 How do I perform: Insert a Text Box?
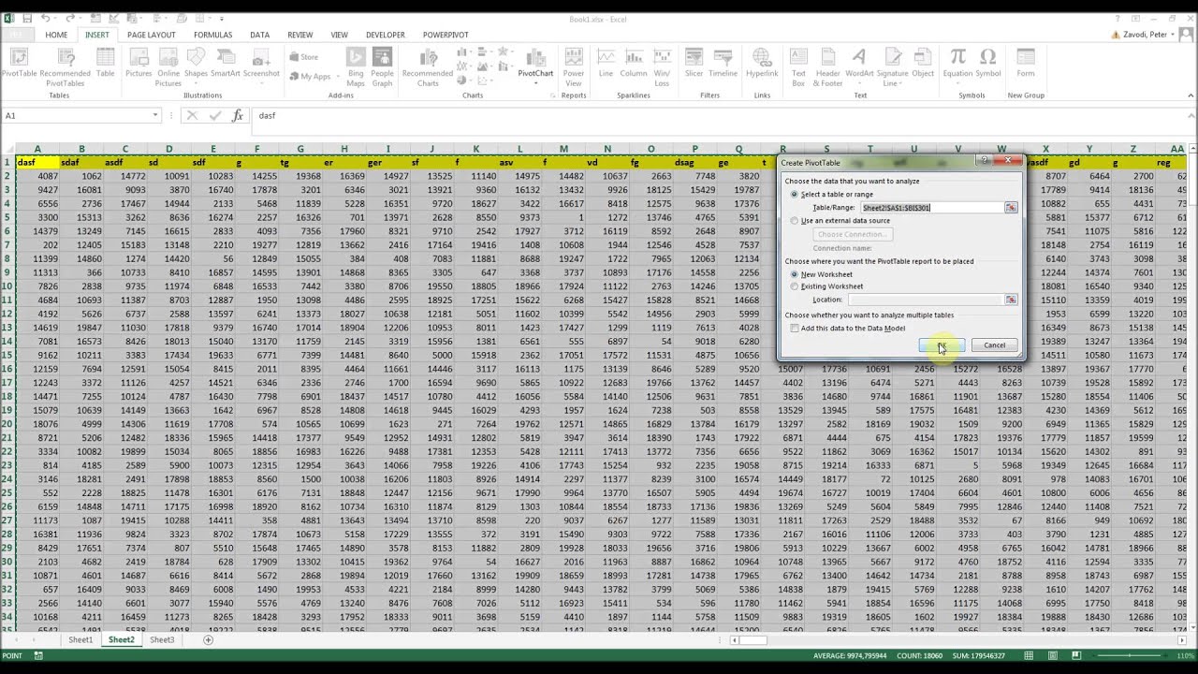point(798,66)
